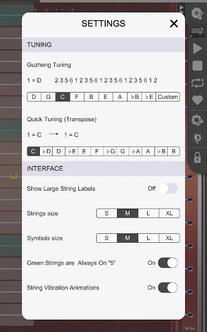Click the 'Quick Tuning (Transpose)' label
This screenshot has width=207, height=332.
click(62, 119)
